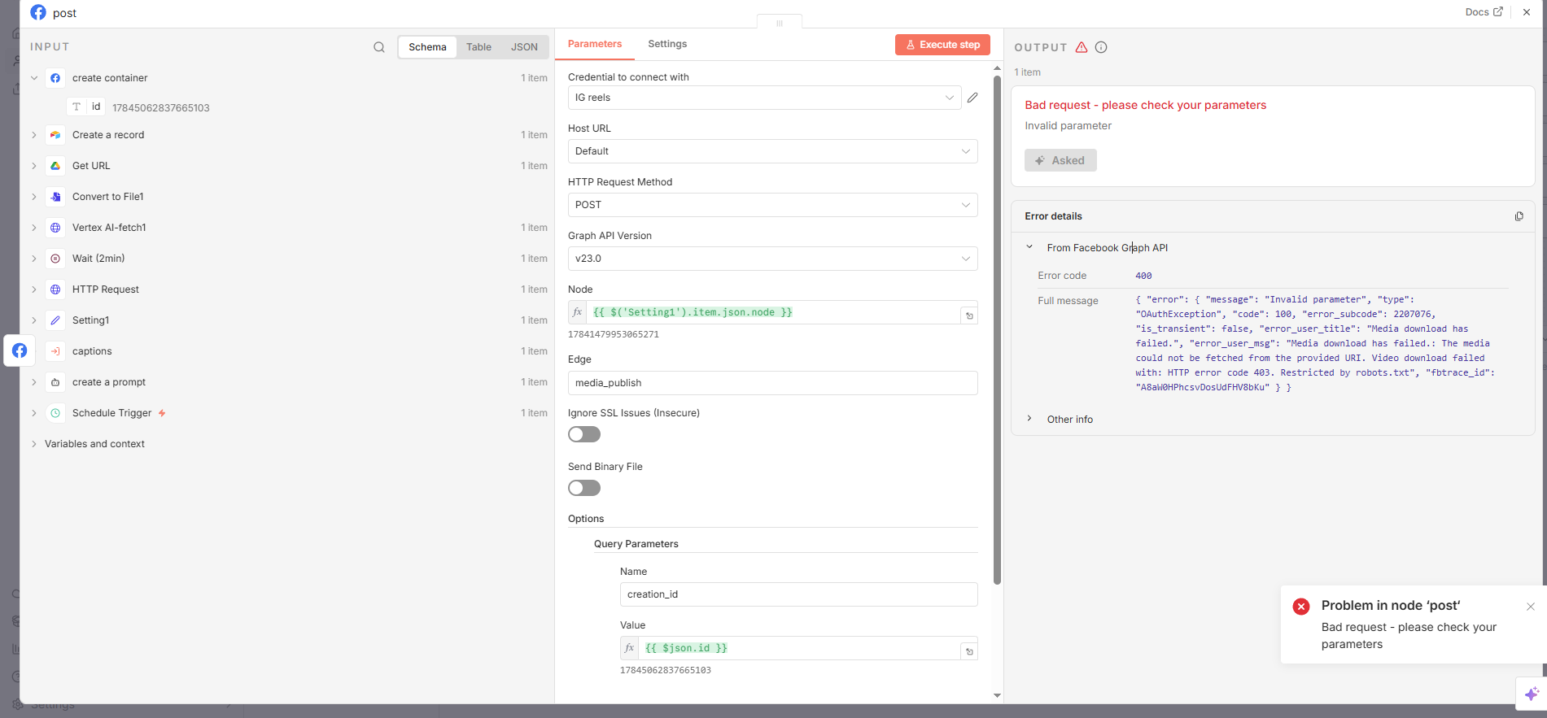Expand the Other info section
This screenshot has width=1547, height=718.
click(1029, 419)
